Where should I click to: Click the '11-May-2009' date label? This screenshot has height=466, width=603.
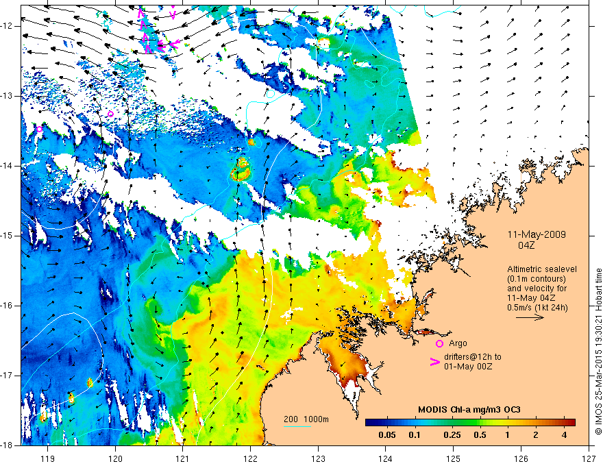pyautogui.click(x=537, y=234)
